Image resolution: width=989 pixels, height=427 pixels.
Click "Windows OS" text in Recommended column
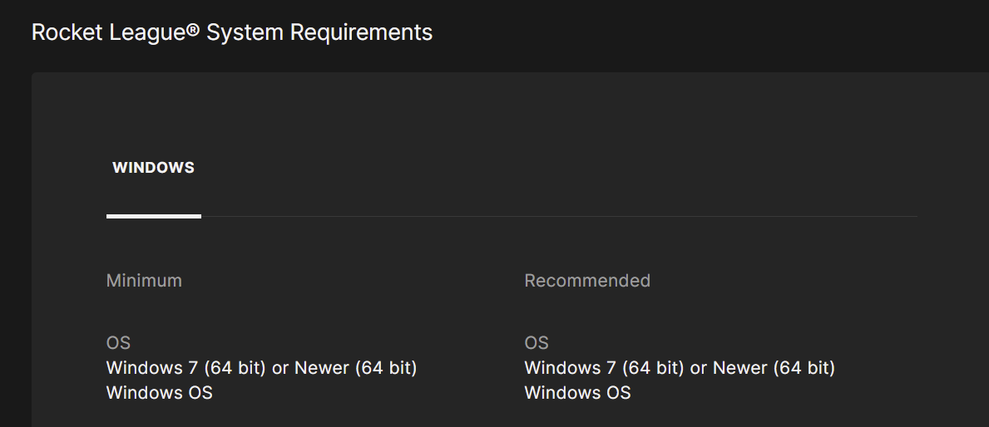[577, 392]
